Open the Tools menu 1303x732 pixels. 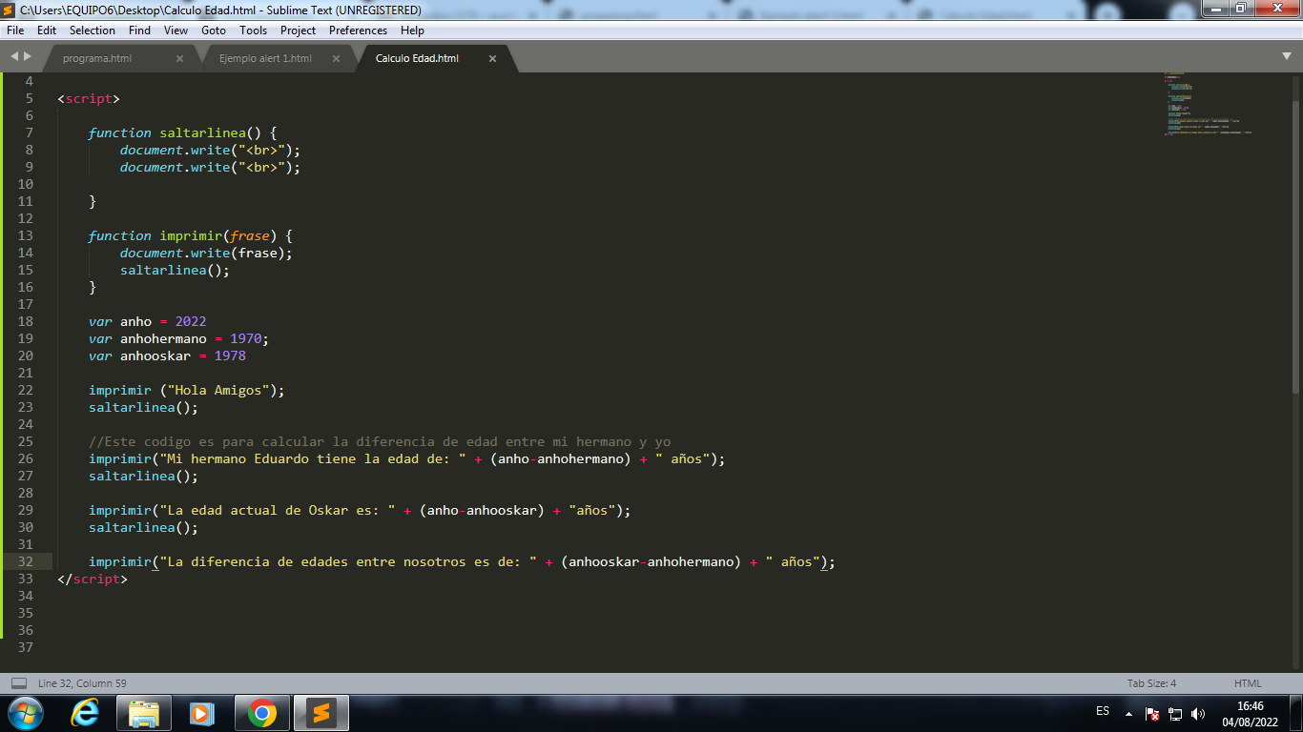coord(254,30)
